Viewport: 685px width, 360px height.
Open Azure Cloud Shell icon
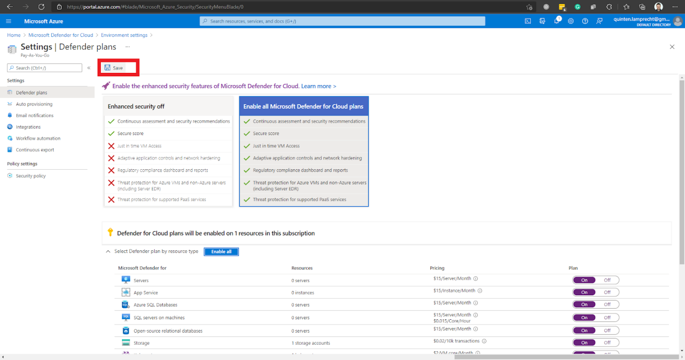[528, 21]
